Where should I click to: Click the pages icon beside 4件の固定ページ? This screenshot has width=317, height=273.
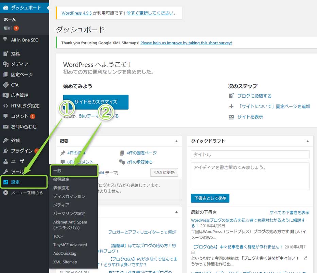[122, 153]
